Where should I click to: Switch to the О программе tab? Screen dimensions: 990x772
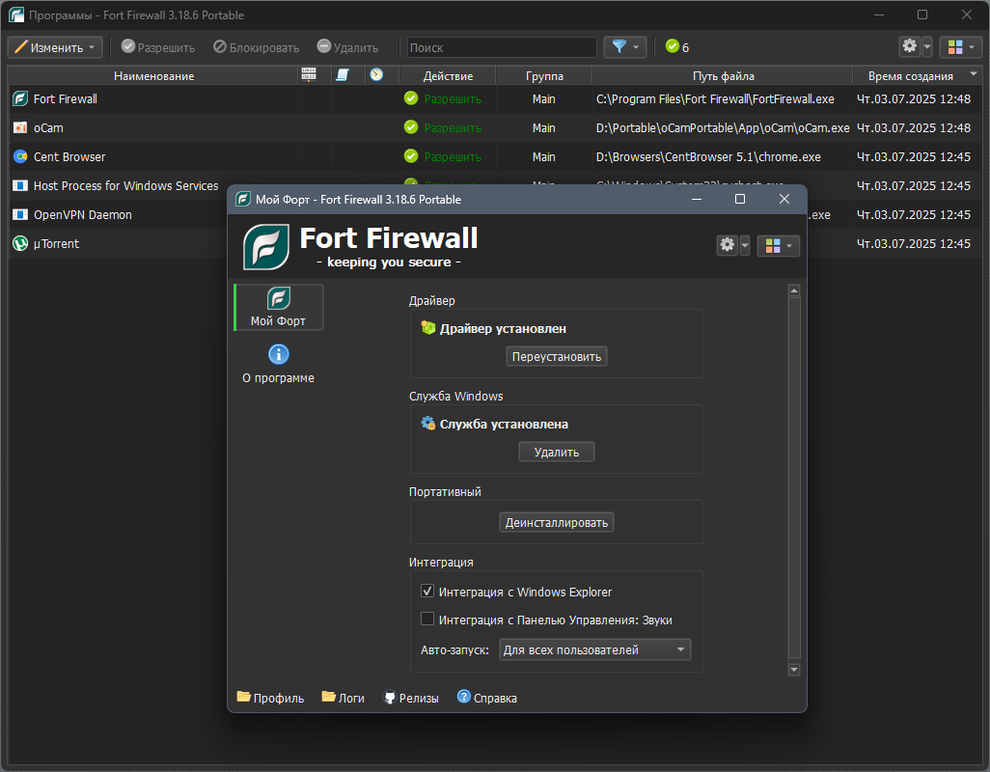279,364
